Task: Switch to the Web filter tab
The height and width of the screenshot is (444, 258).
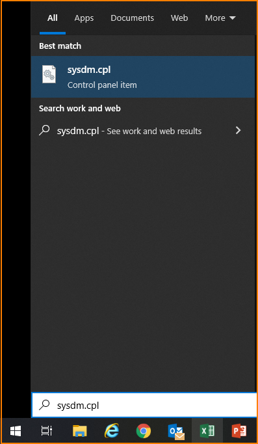Action: [x=179, y=18]
